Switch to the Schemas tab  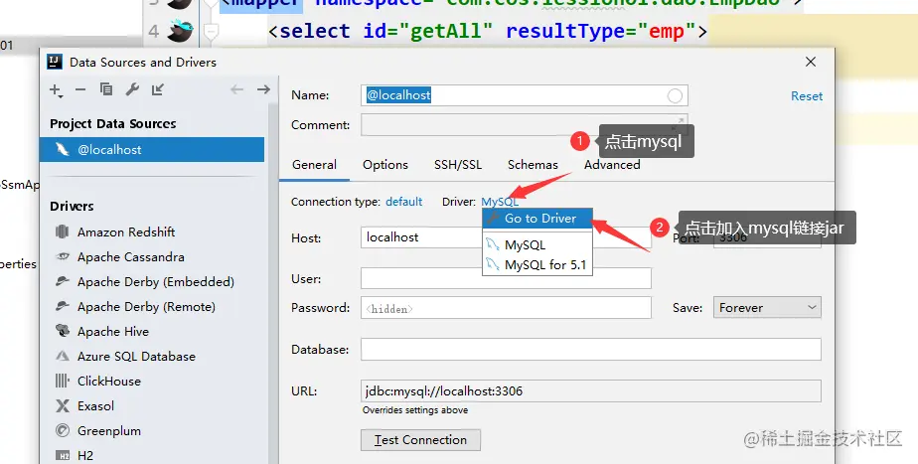coord(533,165)
